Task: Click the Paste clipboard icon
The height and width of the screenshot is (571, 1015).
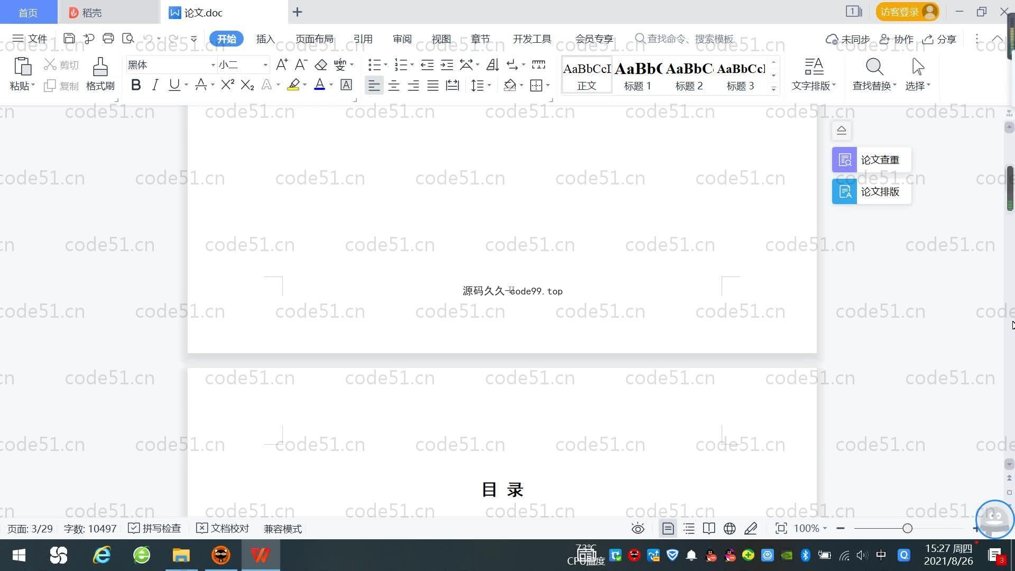Action: 22,67
